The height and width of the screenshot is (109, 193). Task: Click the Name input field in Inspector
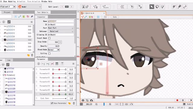click(x=61, y=21)
